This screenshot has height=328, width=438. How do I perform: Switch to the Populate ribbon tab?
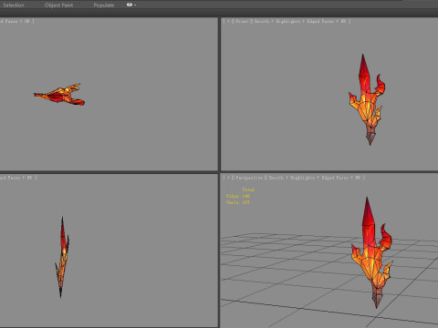point(104,5)
